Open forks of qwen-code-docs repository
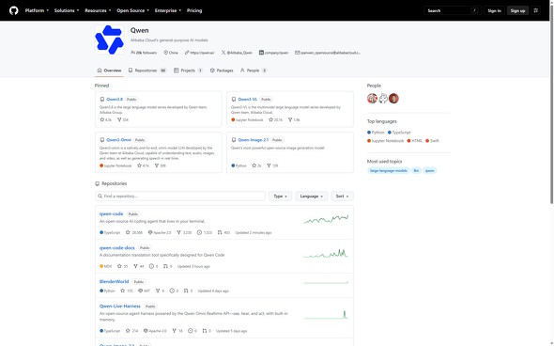Viewport: 554px width, 346px height. [139, 266]
